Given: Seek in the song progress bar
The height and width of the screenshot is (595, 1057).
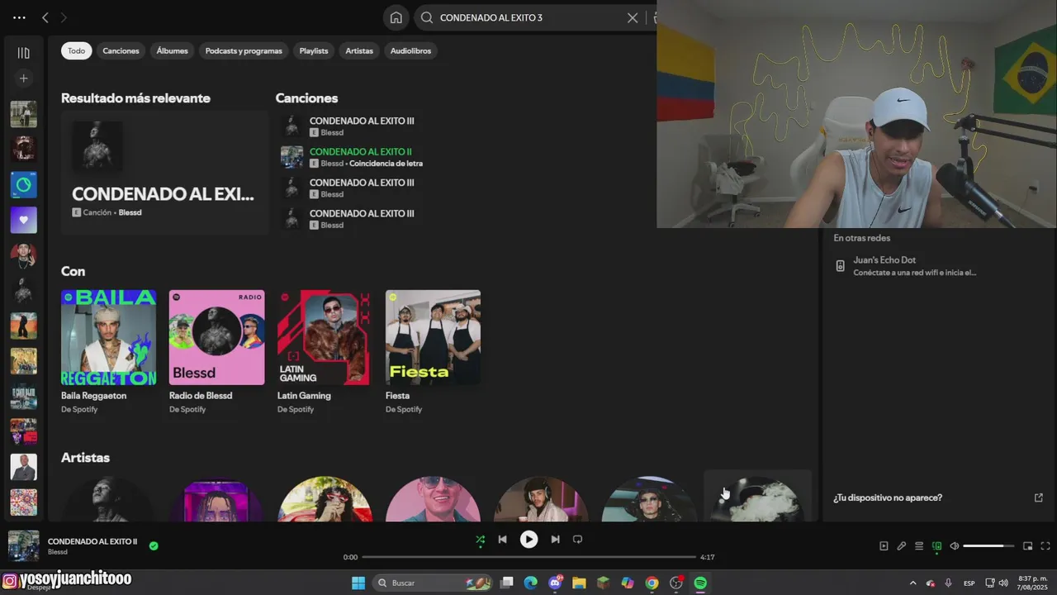Looking at the screenshot, I should [x=528, y=557].
